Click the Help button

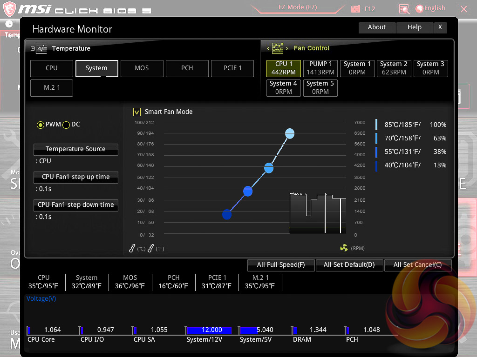coord(415,27)
